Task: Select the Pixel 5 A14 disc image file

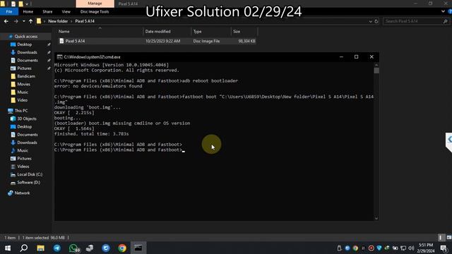Action: point(157,41)
